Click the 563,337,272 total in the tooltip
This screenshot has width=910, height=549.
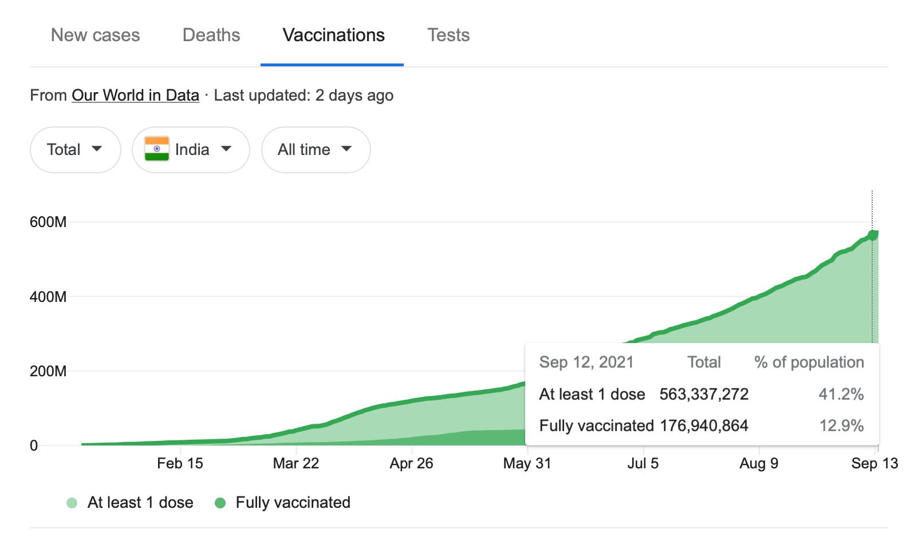[x=704, y=394]
